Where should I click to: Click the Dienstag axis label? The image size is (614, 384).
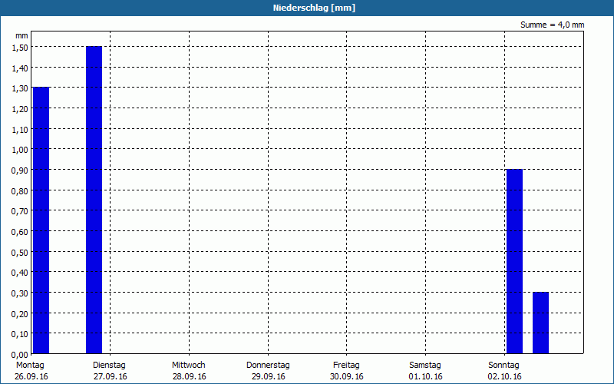click(109, 366)
